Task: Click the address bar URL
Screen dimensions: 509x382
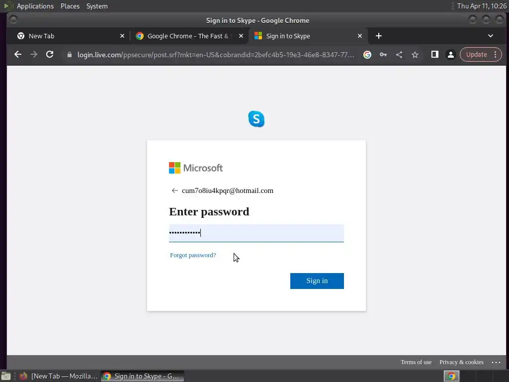Action: tap(216, 55)
